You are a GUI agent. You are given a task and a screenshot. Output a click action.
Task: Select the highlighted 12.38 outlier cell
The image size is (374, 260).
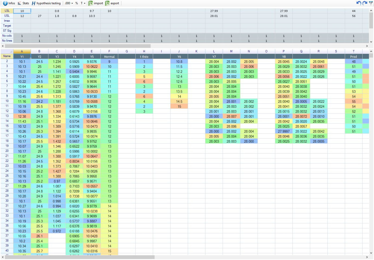22,116
